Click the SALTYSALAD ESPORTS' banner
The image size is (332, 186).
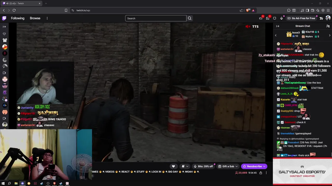(302, 172)
